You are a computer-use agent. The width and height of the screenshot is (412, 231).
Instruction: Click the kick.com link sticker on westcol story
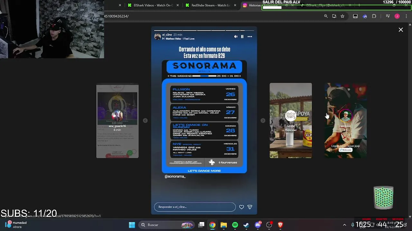[x=345, y=150]
